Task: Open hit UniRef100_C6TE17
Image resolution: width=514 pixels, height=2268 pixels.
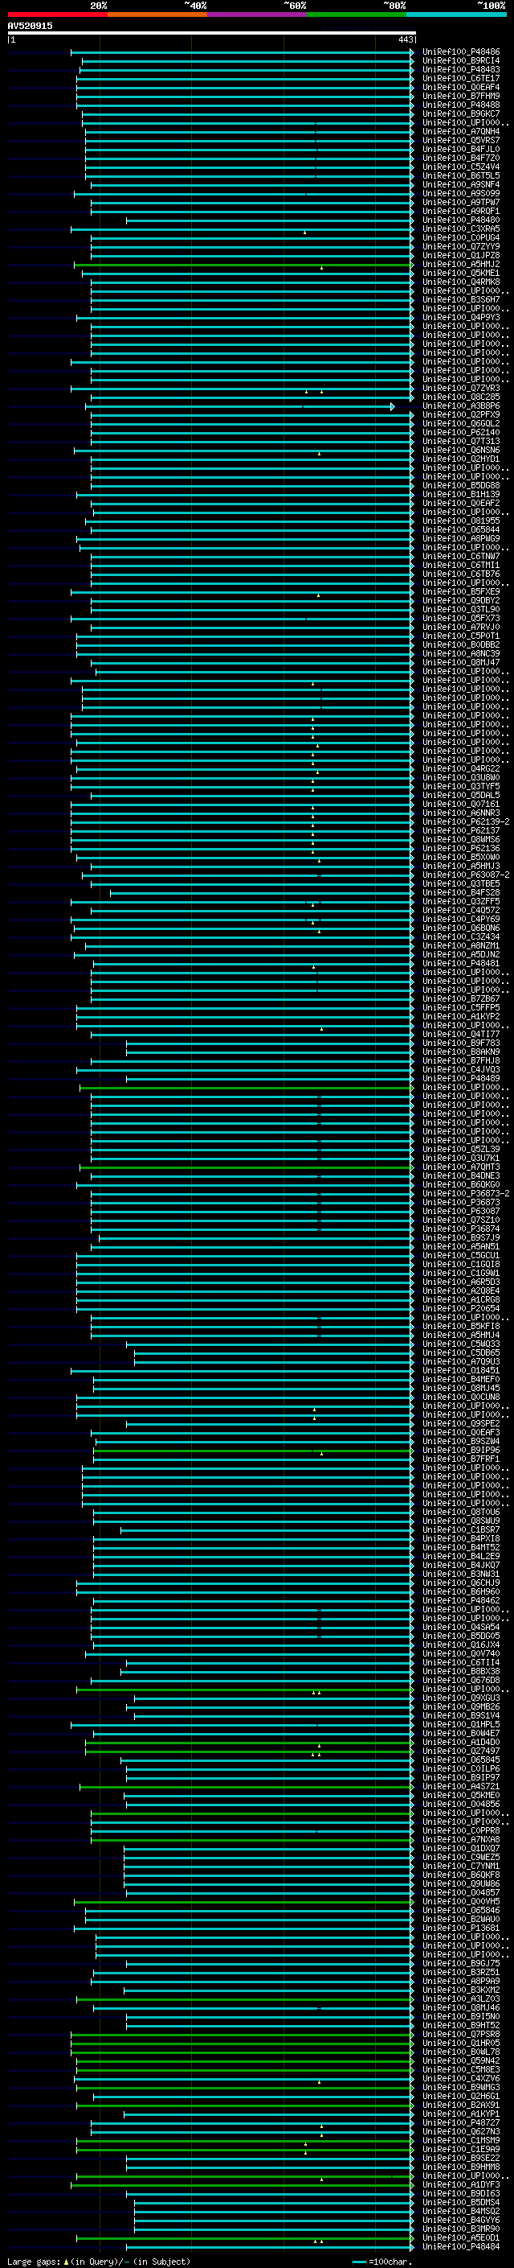Action: click(x=461, y=78)
